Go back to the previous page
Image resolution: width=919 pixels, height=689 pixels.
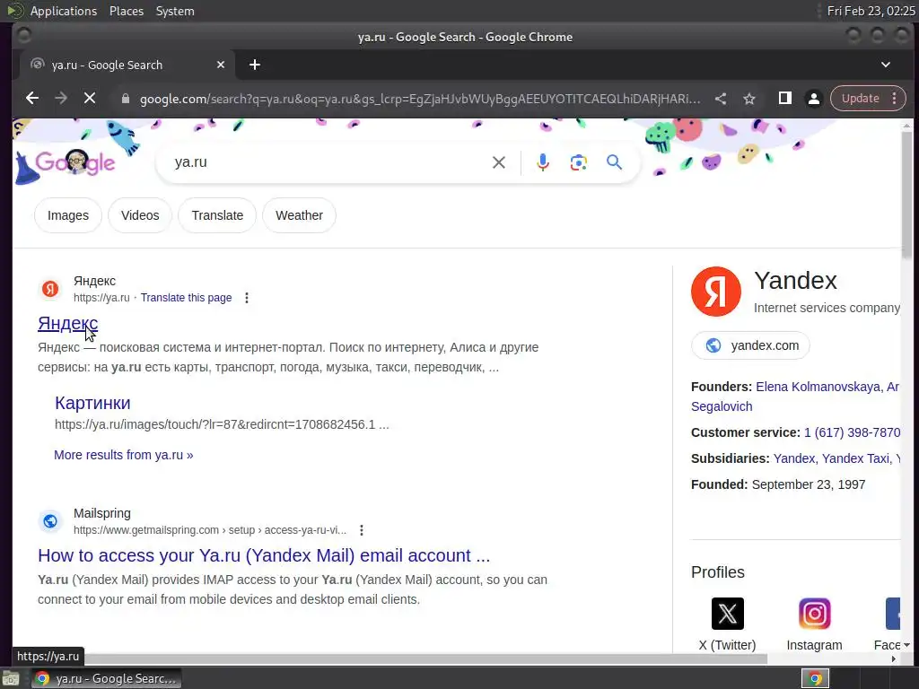coord(32,99)
